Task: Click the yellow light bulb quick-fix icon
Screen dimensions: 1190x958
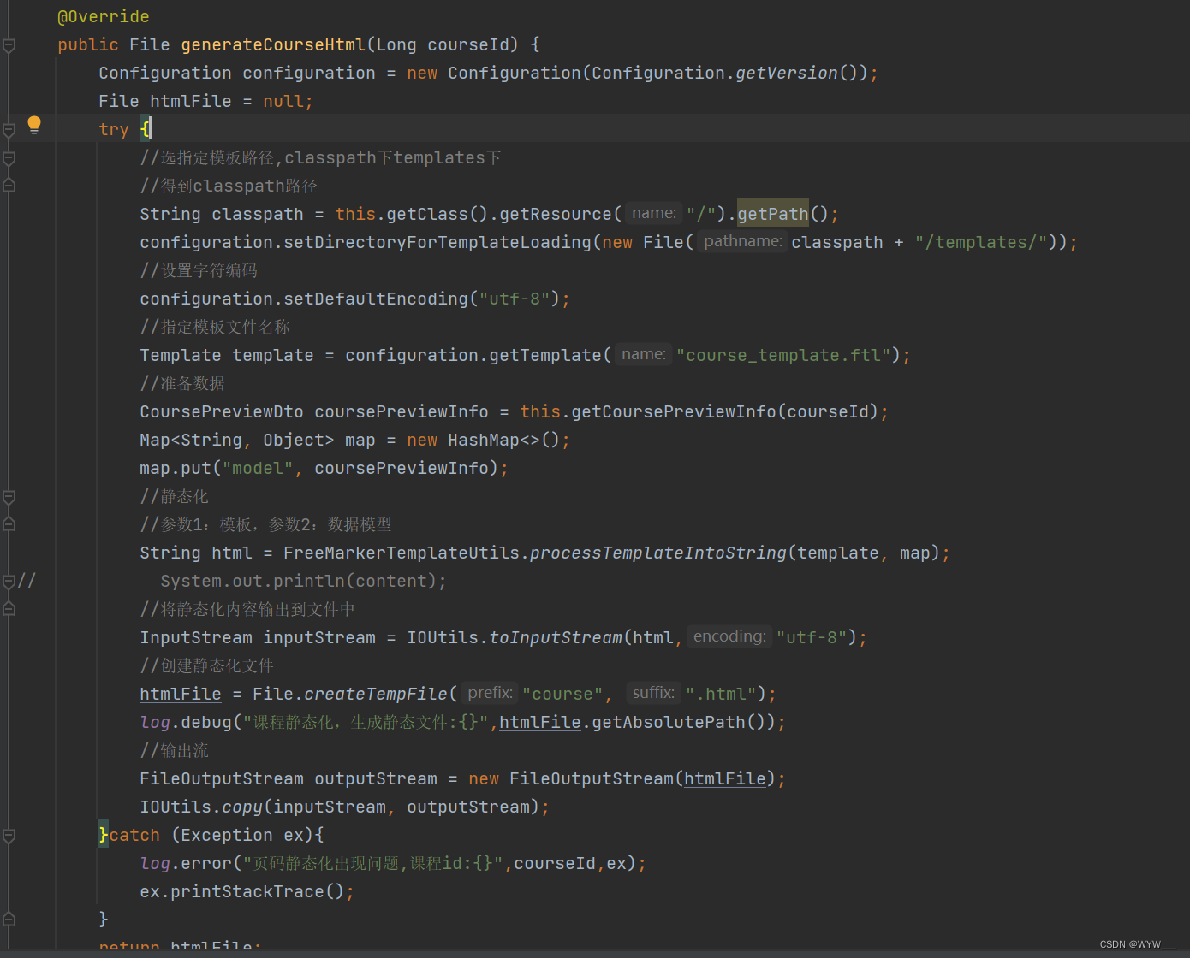Action: coord(34,125)
